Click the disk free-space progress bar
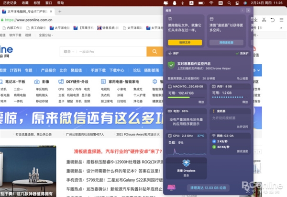The image size is (287, 197). (x=186, y=97)
